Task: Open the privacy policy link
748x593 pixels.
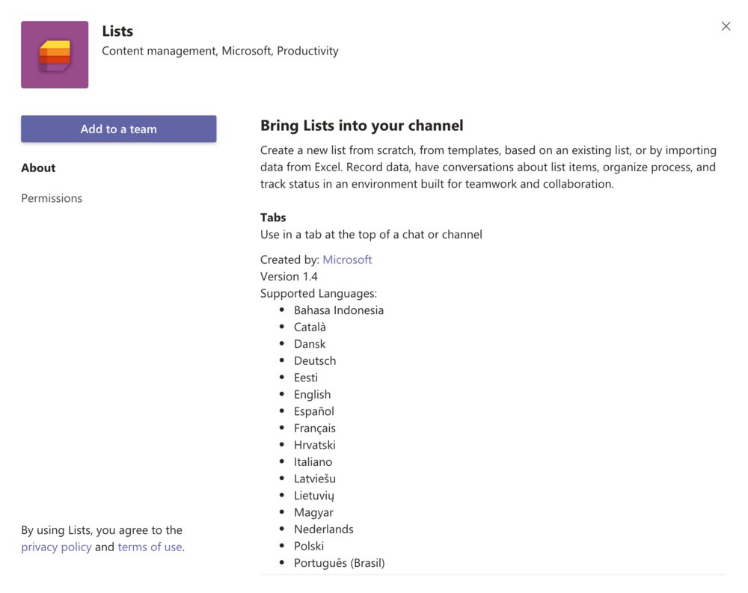Action: point(56,547)
